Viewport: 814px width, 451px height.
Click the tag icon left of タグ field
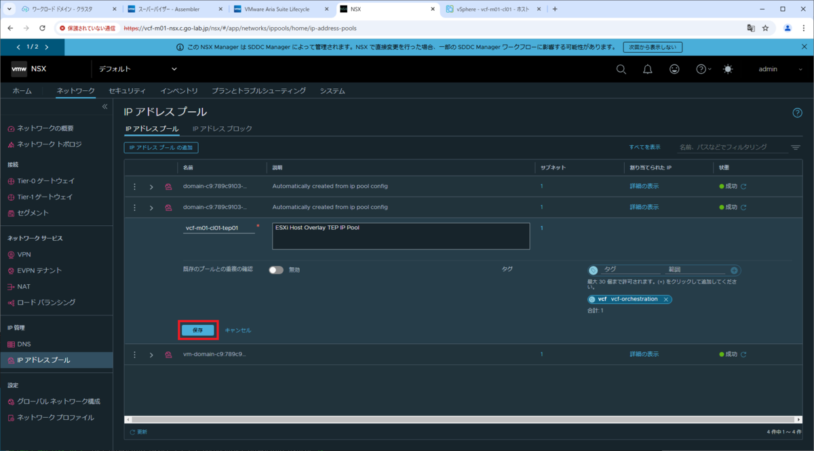pyautogui.click(x=594, y=270)
